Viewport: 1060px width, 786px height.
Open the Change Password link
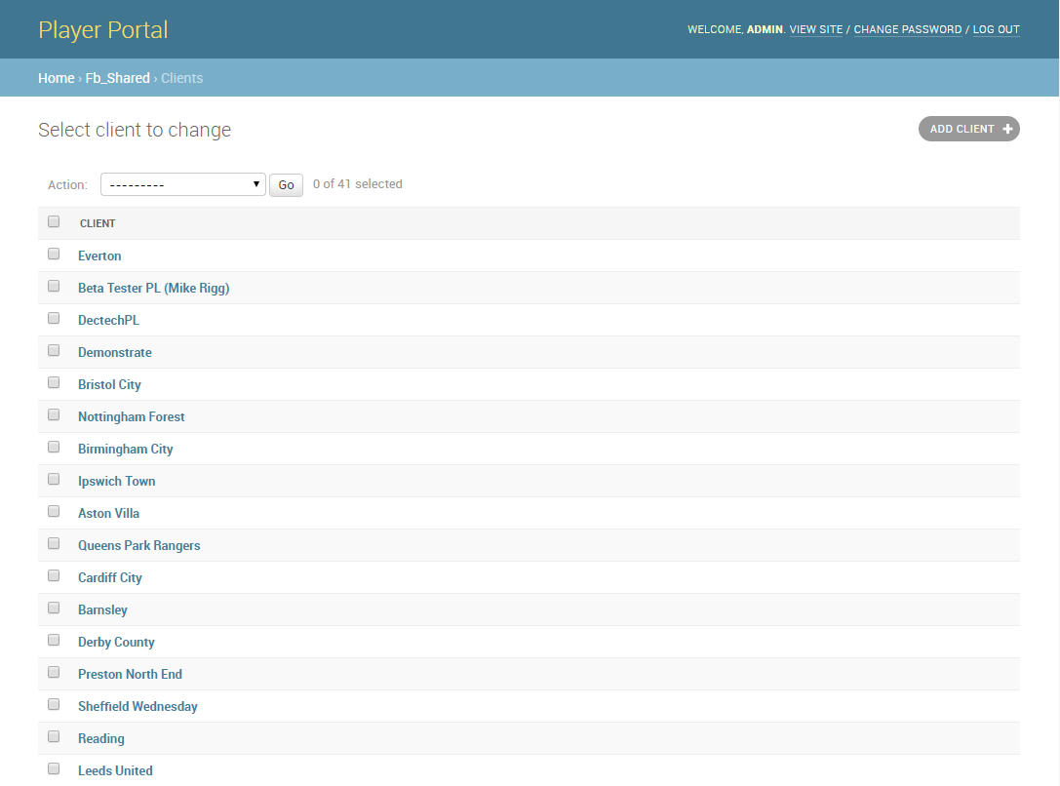coord(907,29)
